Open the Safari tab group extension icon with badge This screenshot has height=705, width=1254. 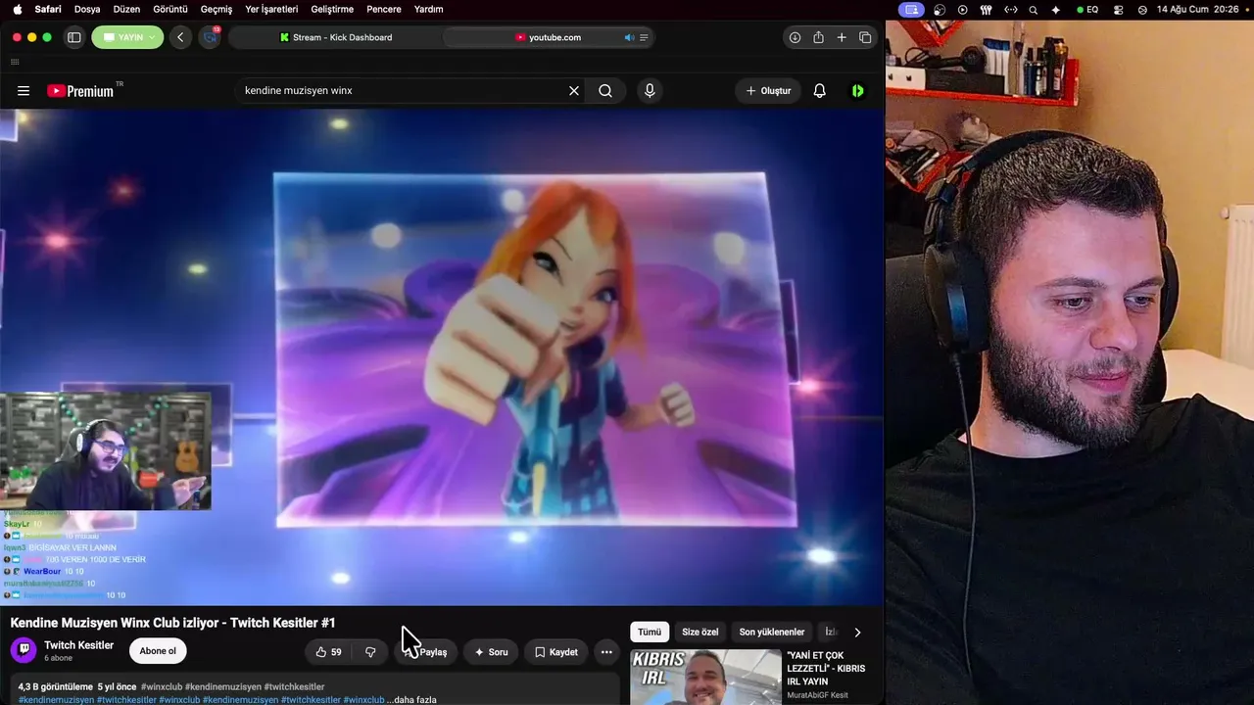point(210,37)
